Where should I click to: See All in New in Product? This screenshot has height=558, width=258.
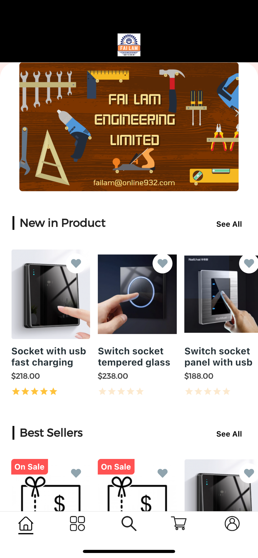point(229,224)
